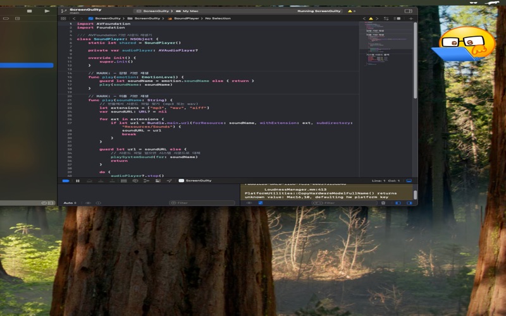506x316 pixels.
Task: Open ScreenGuilty folder in jump bar
Action: (x=144, y=18)
